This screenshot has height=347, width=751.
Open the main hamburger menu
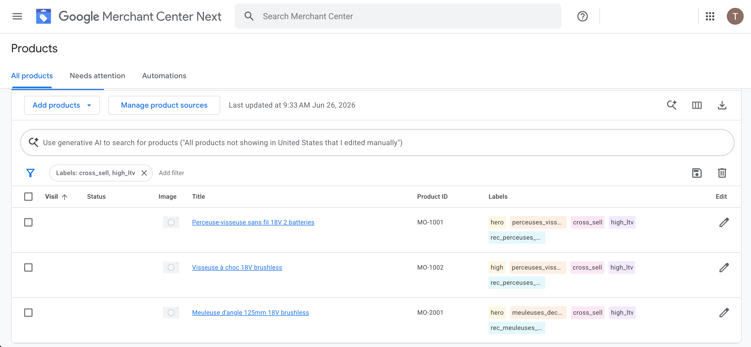17,16
